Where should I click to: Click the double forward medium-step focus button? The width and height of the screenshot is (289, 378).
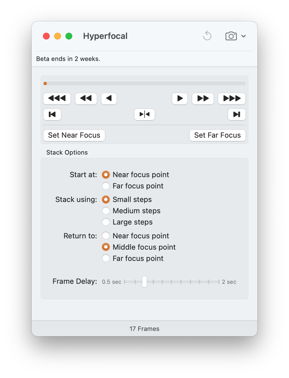point(203,98)
